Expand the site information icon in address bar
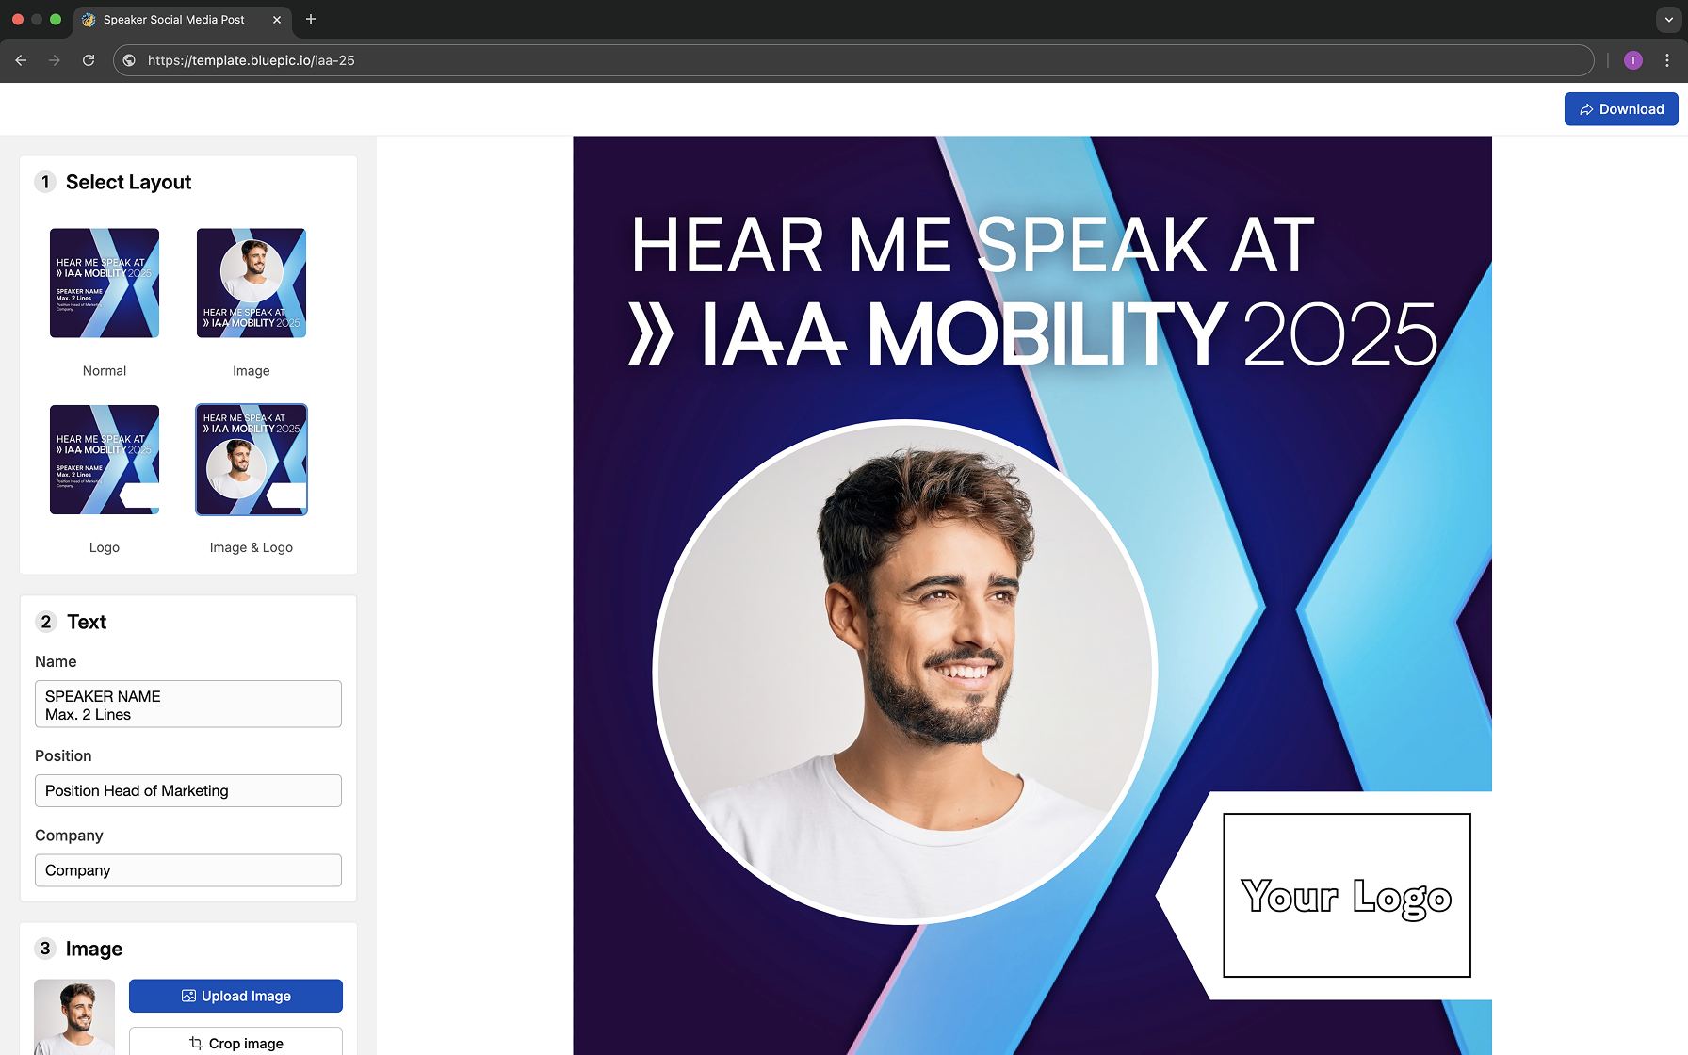This screenshot has width=1688, height=1055. click(128, 59)
